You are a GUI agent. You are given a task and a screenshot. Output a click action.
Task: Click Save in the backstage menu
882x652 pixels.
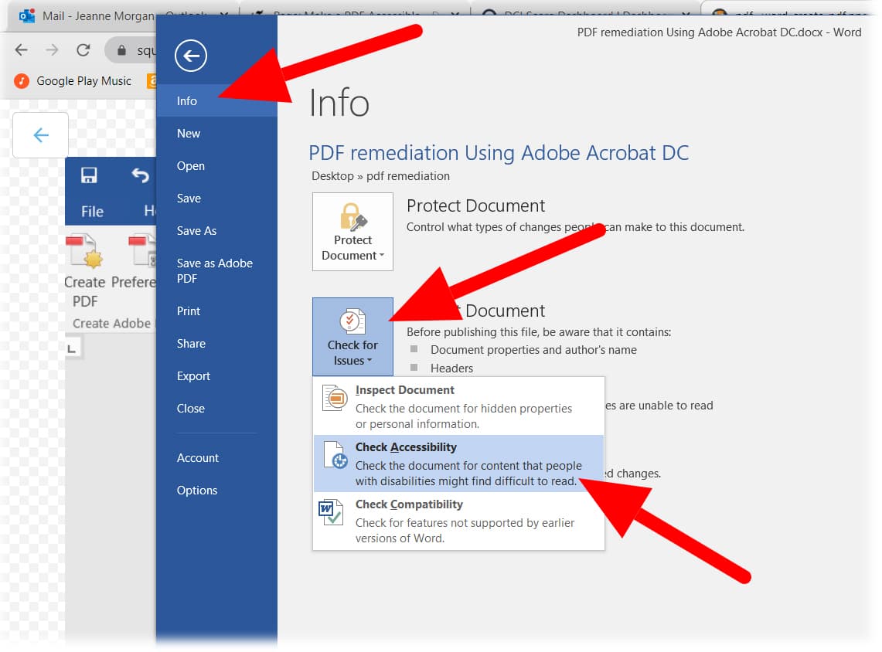point(216,199)
